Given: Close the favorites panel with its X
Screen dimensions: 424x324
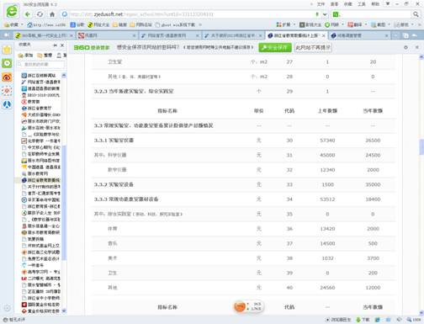Looking at the screenshot, I should coord(62,45).
